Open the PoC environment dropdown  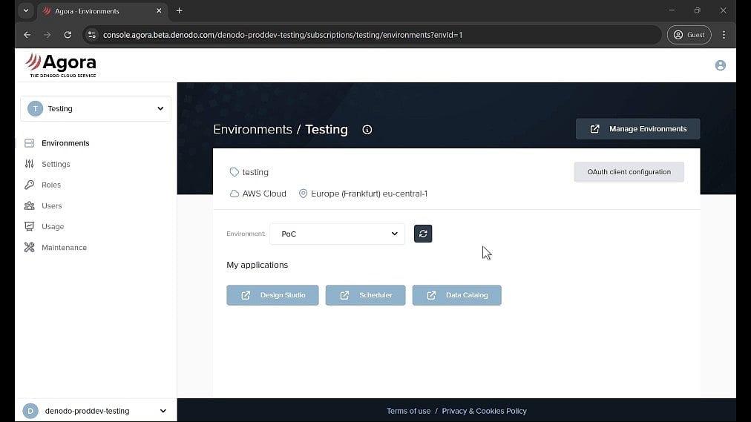click(338, 234)
